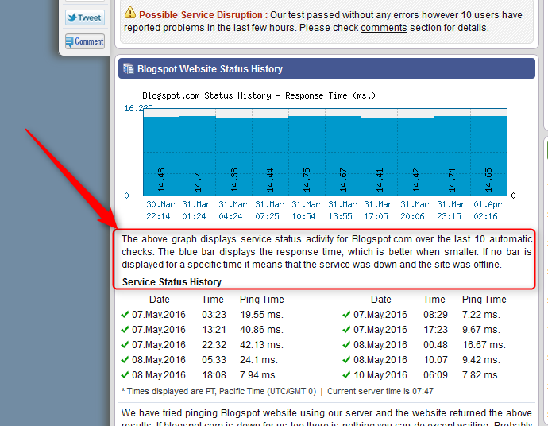Image resolution: width=548 pixels, height=426 pixels.
Task: Click the 31.Mar 07:25 axis label
Action: pyautogui.click(x=268, y=210)
